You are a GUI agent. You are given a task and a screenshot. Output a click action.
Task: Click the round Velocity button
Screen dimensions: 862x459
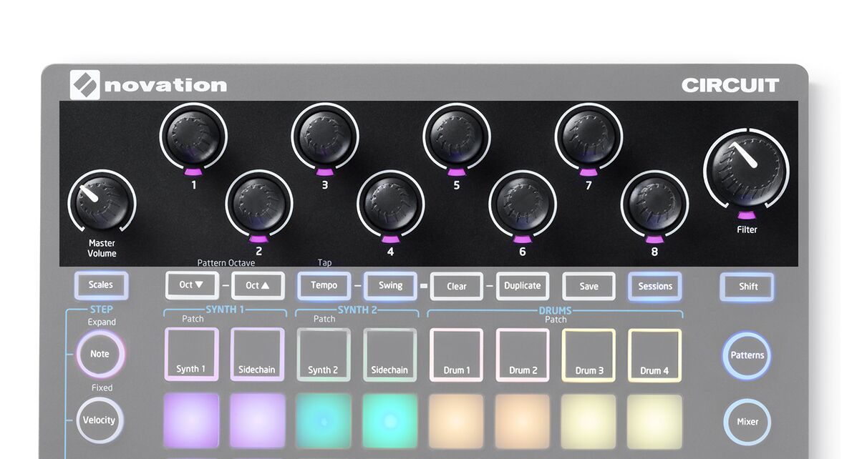pyautogui.click(x=100, y=420)
